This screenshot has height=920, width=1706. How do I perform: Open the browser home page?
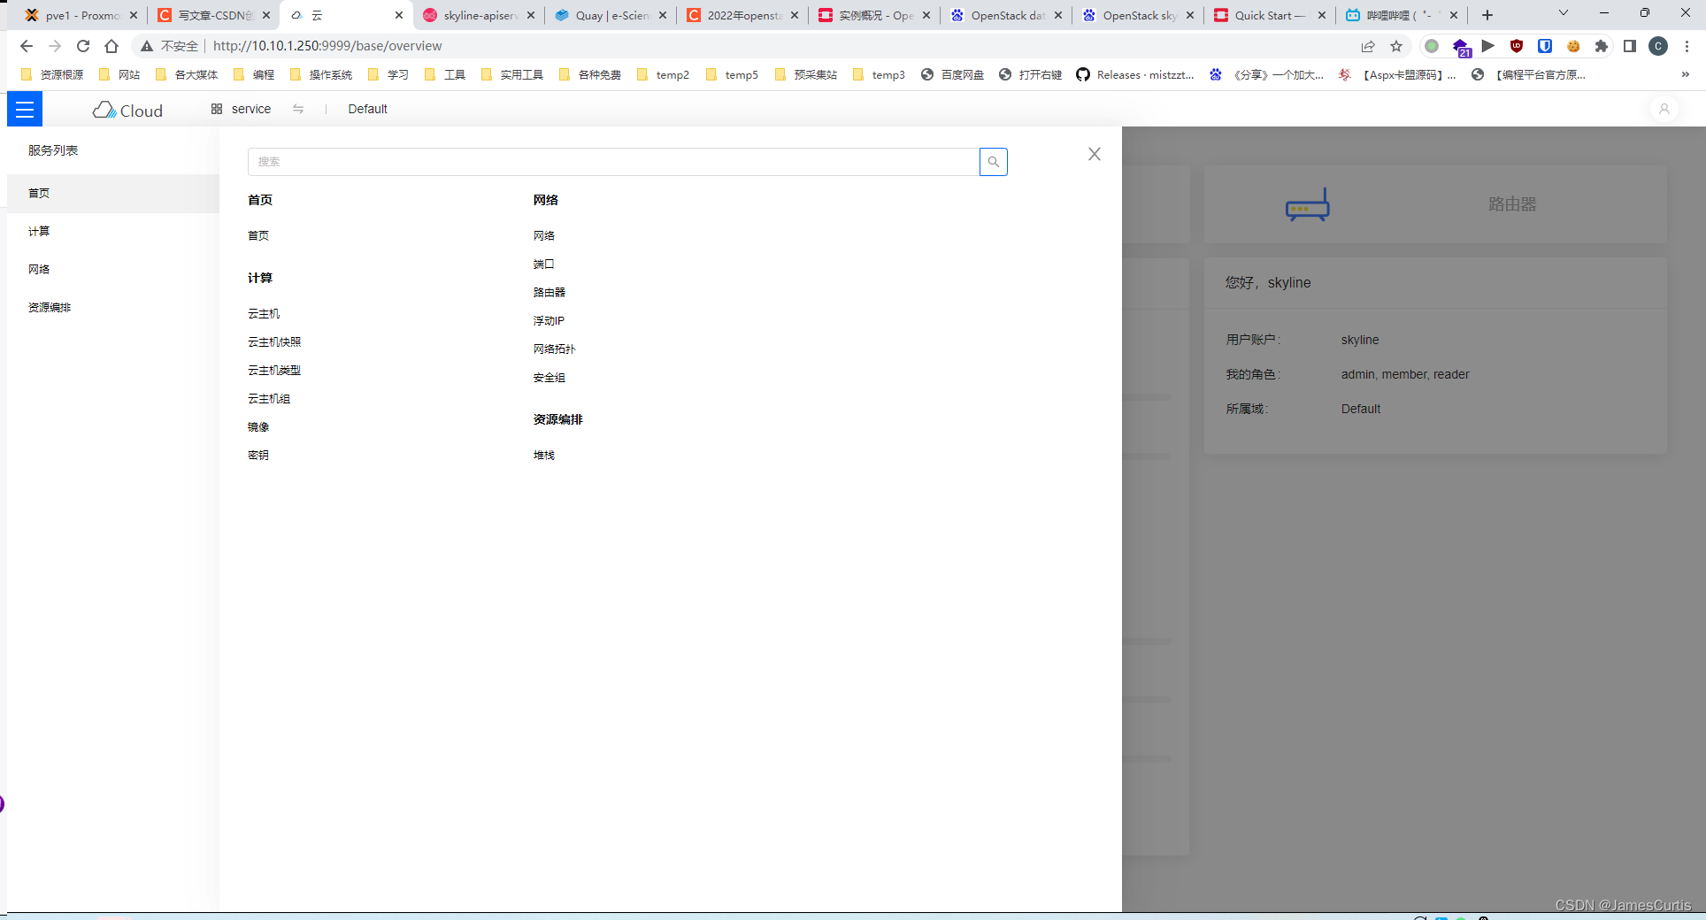tap(111, 46)
